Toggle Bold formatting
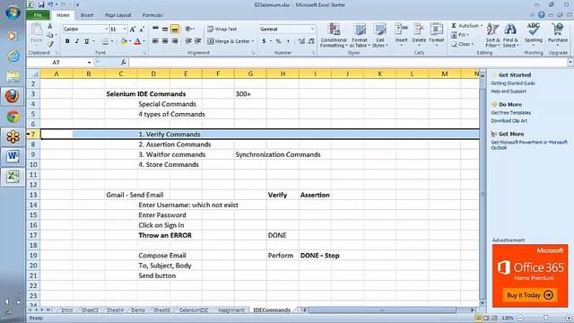This screenshot has width=574, height=323. coord(67,41)
